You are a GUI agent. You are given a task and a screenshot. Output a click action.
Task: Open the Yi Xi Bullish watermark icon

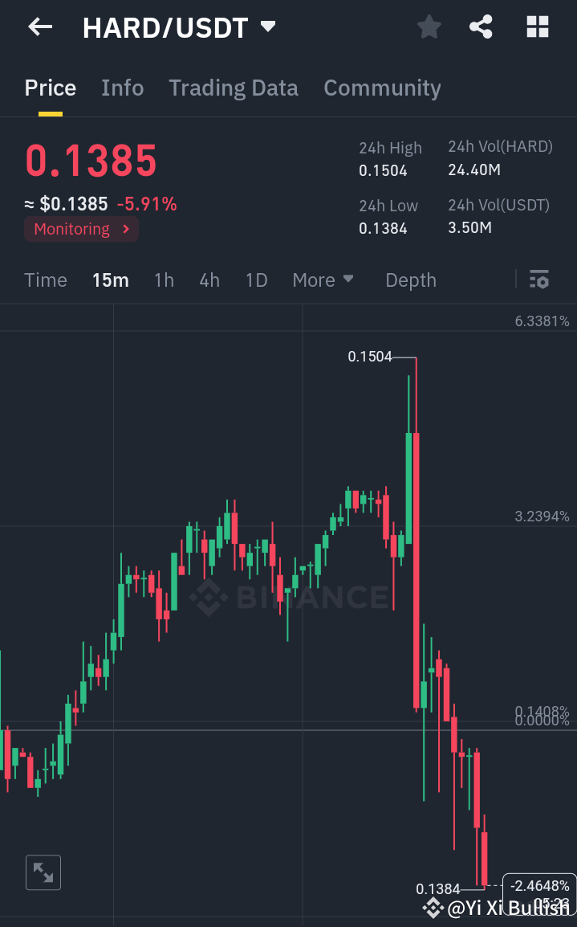click(x=433, y=908)
